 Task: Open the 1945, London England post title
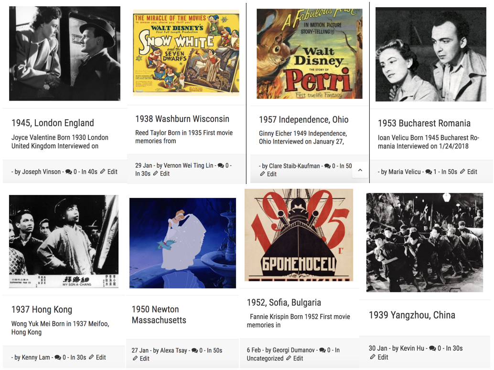(x=53, y=123)
